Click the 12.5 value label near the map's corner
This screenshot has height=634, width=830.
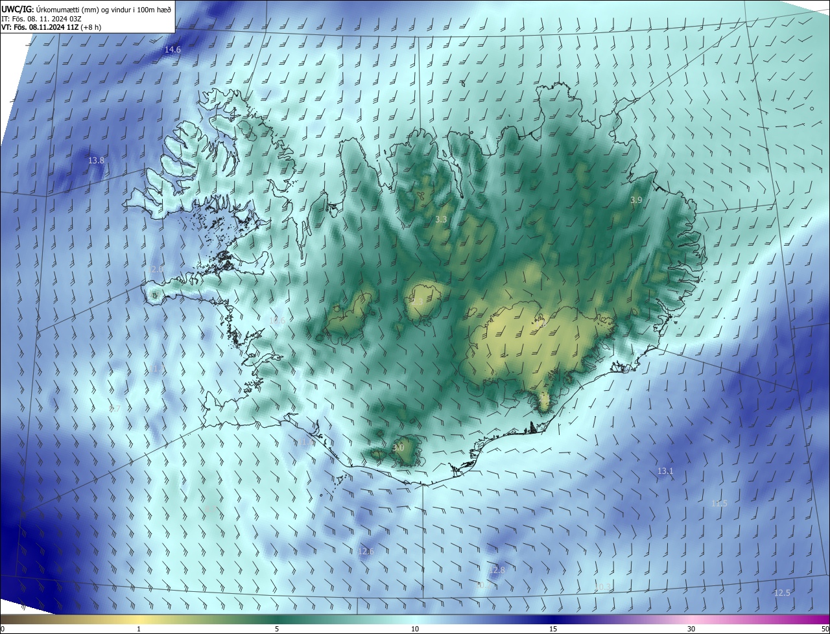click(782, 593)
